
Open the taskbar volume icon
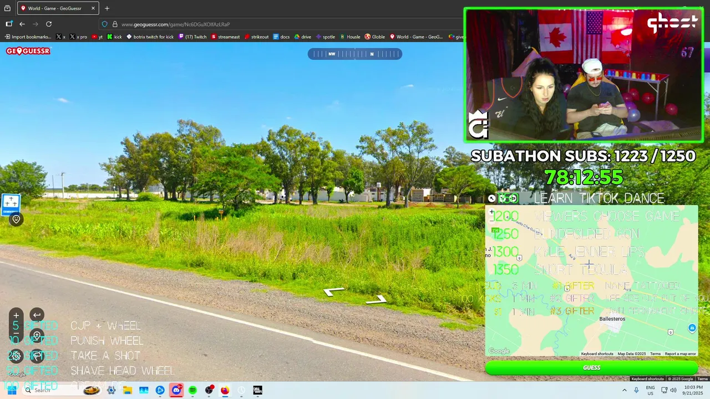pyautogui.click(x=673, y=390)
